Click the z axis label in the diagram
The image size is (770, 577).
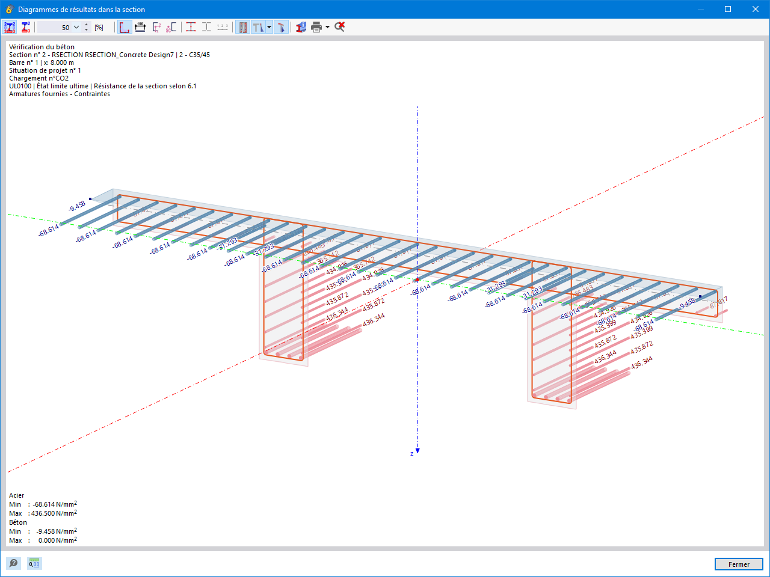pyautogui.click(x=411, y=453)
